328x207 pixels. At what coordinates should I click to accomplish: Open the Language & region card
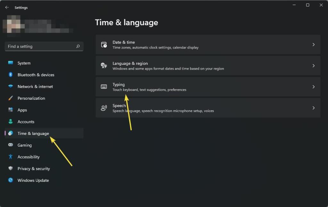208,66
